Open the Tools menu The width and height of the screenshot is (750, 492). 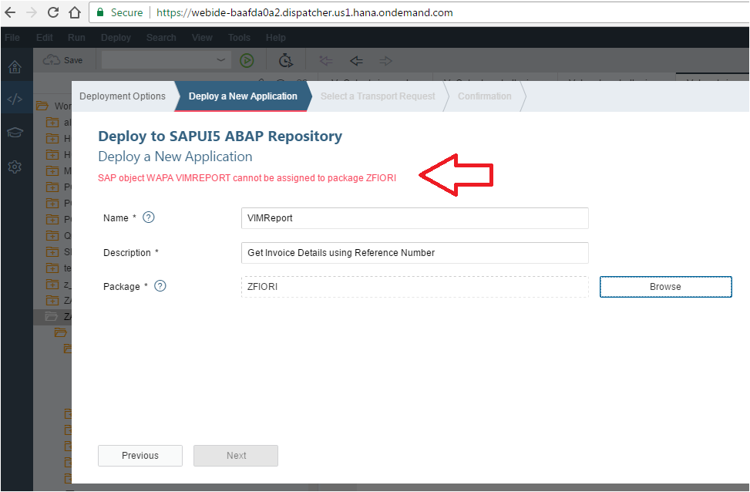(239, 37)
